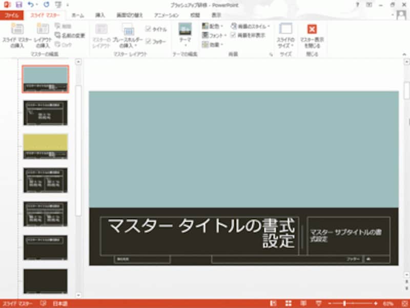Open the Customize Quick Access Toolbar arrow
The image size is (410, 308).
pos(68,5)
